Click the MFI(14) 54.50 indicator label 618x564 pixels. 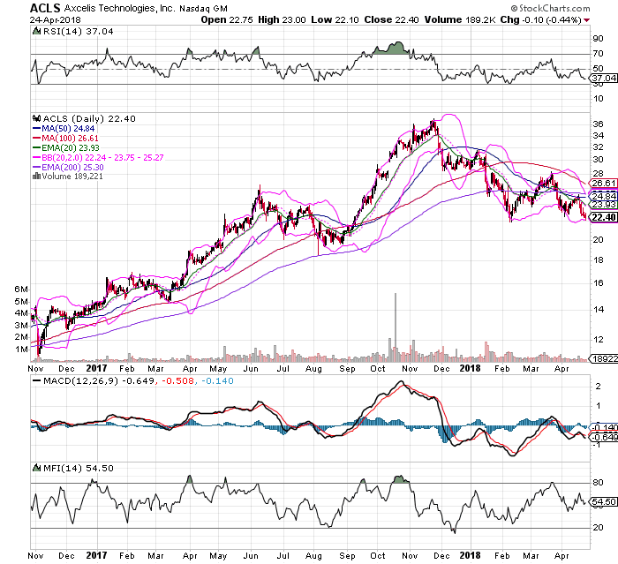click(78, 468)
